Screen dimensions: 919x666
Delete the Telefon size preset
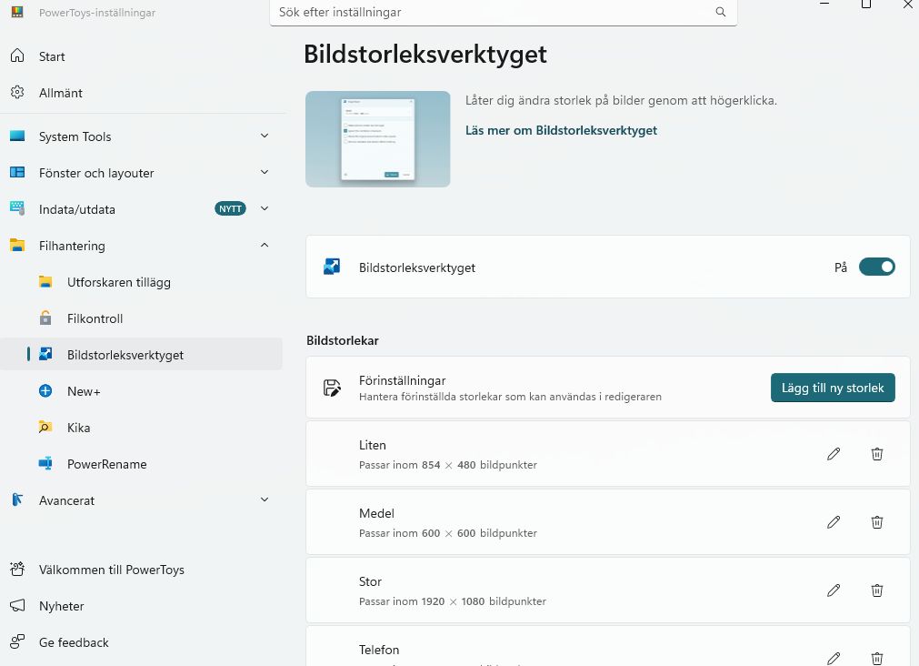(877, 658)
